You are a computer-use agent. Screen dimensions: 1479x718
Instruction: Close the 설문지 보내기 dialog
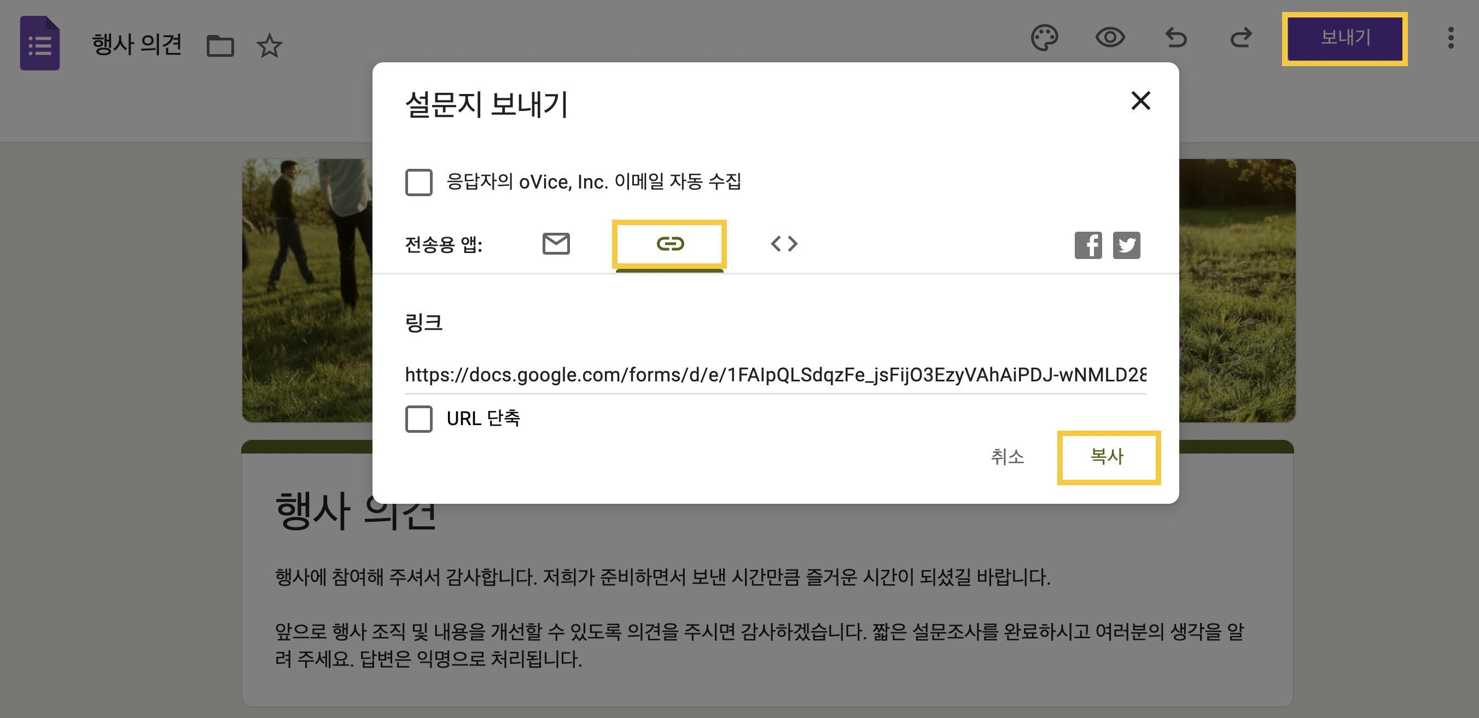pos(1140,101)
